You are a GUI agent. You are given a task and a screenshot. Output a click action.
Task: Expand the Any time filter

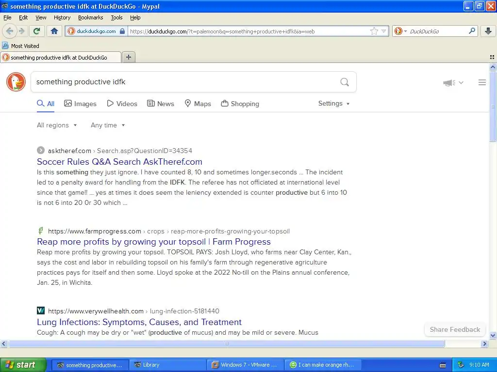[x=108, y=125]
